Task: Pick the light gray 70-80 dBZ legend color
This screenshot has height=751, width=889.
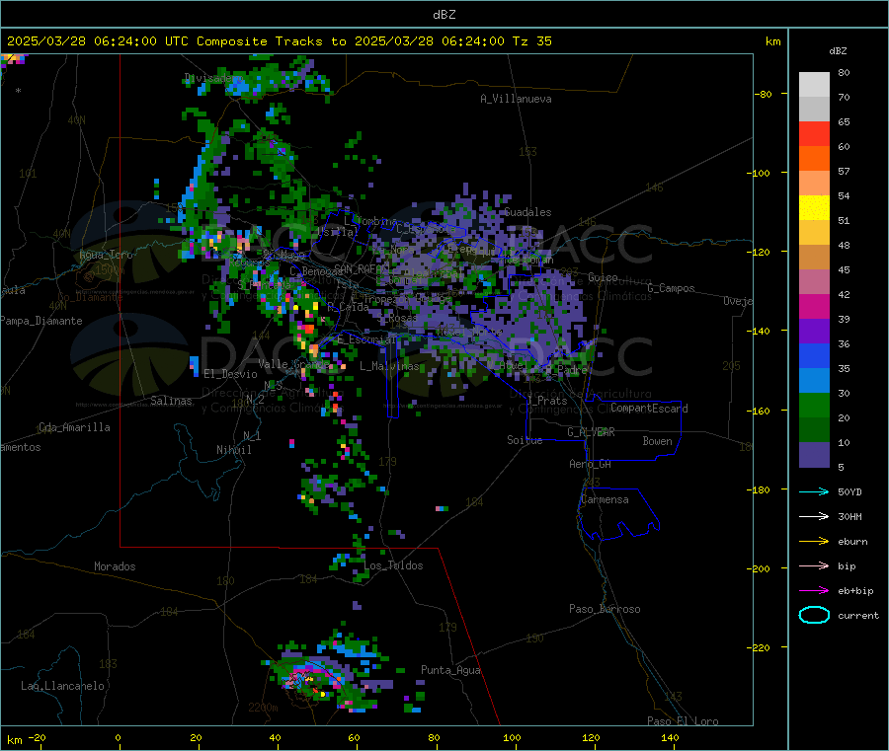Action: click(814, 85)
